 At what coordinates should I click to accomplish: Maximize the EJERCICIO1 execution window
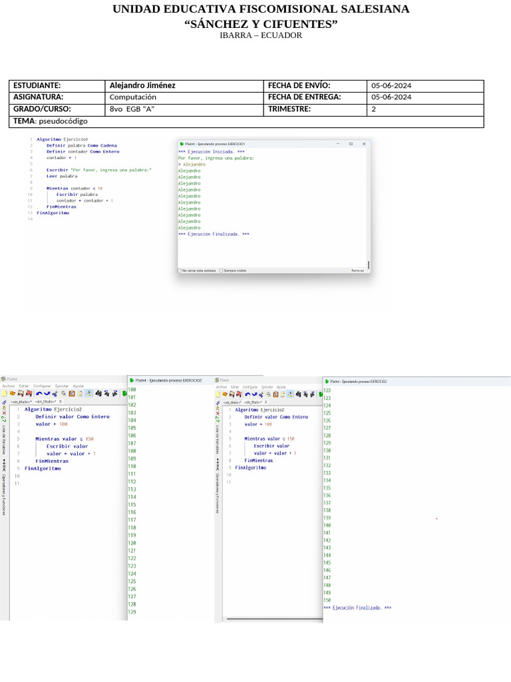(351, 144)
